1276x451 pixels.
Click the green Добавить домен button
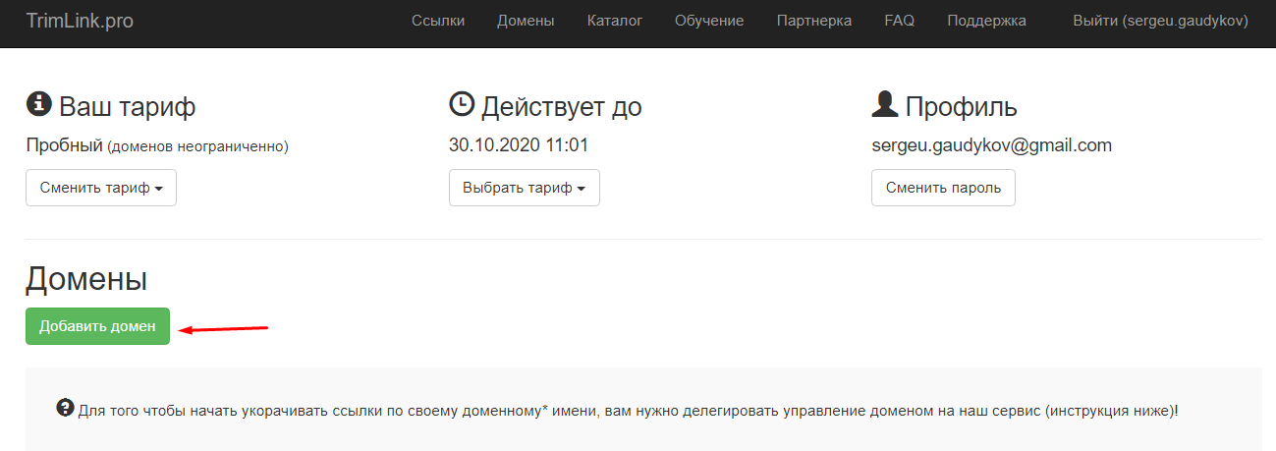click(x=97, y=326)
